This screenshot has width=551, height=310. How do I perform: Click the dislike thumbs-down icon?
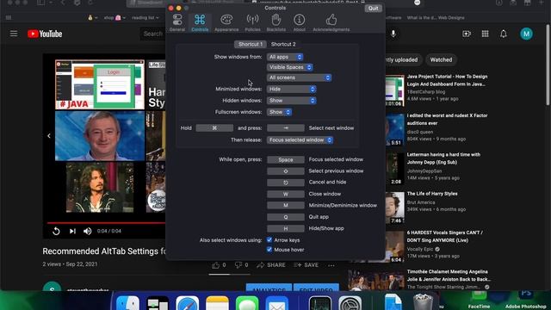[x=238, y=265]
